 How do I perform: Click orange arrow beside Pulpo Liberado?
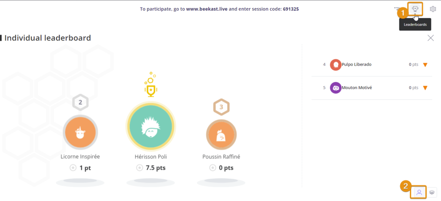[x=425, y=65]
